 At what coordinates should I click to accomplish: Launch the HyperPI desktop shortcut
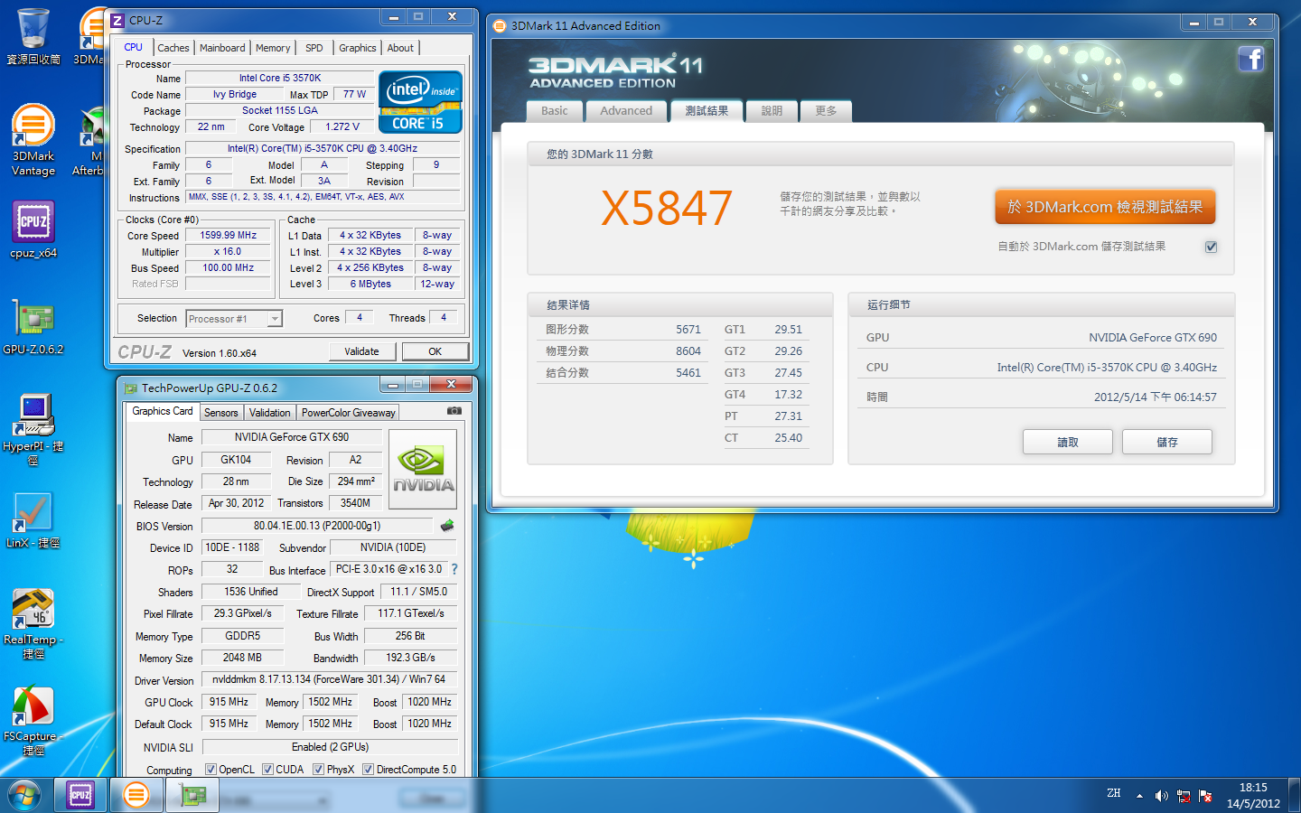[x=33, y=429]
